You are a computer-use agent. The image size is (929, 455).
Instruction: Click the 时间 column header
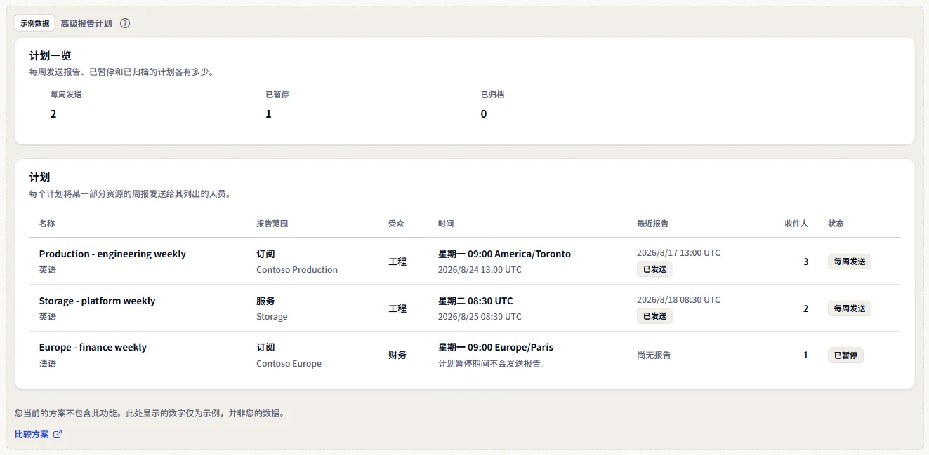(x=446, y=224)
